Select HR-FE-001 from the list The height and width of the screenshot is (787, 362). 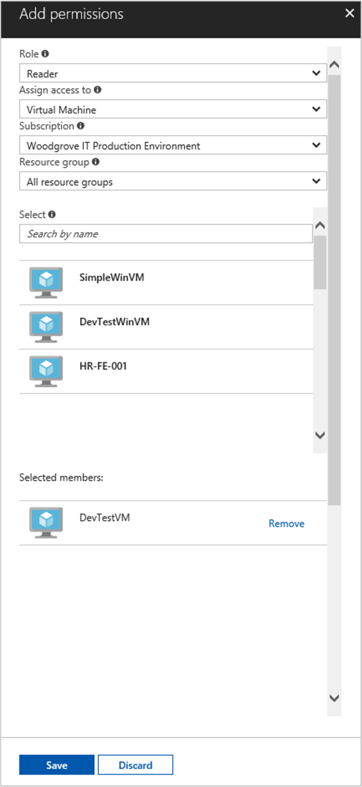point(103,366)
